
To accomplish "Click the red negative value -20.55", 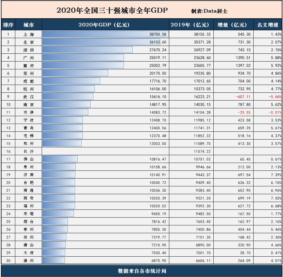I will 244,112.
